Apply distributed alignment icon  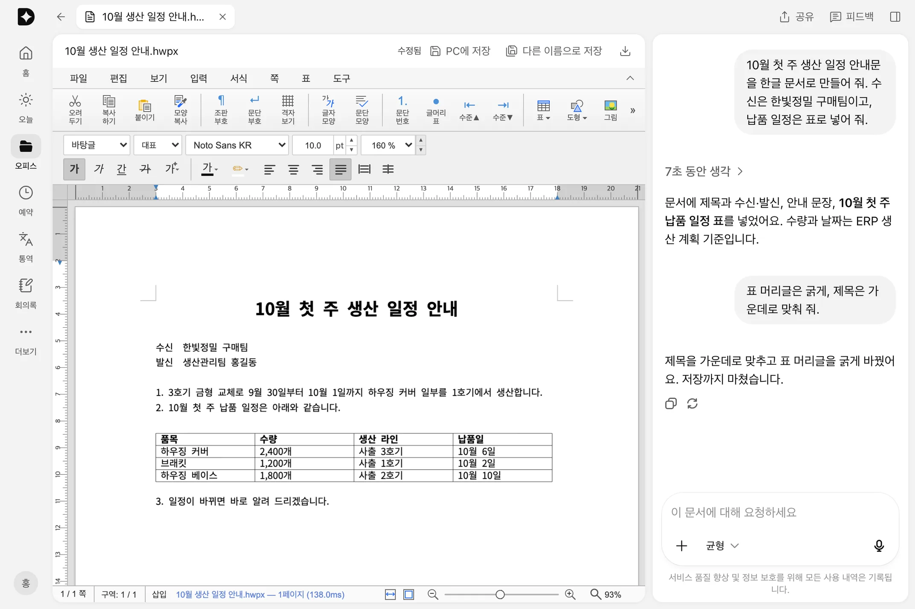click(364, 169)
